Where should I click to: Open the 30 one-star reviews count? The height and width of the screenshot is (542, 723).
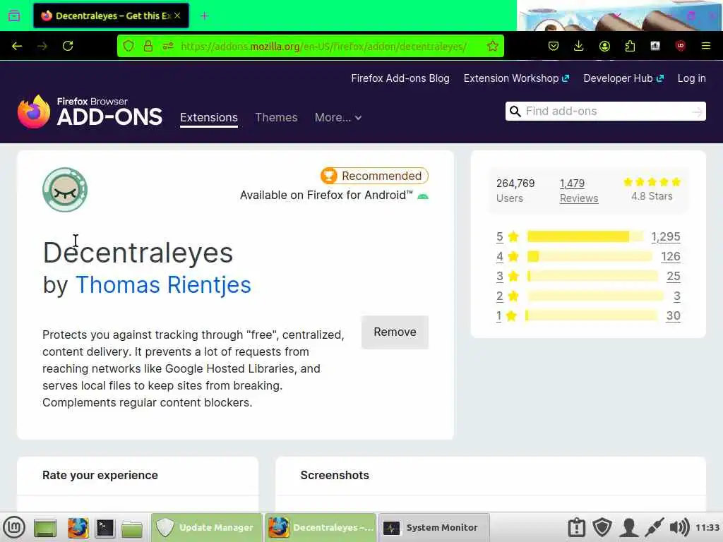point(673,315)
